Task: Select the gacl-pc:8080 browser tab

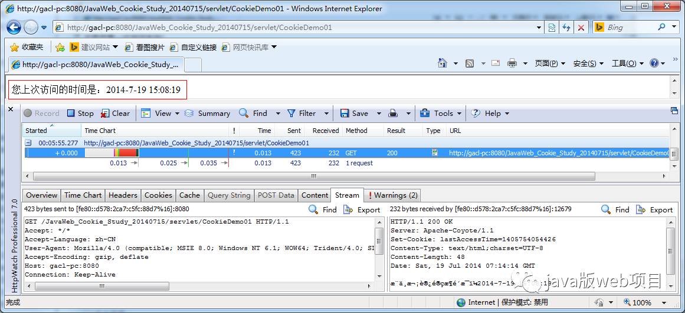Action: [96, 65]
